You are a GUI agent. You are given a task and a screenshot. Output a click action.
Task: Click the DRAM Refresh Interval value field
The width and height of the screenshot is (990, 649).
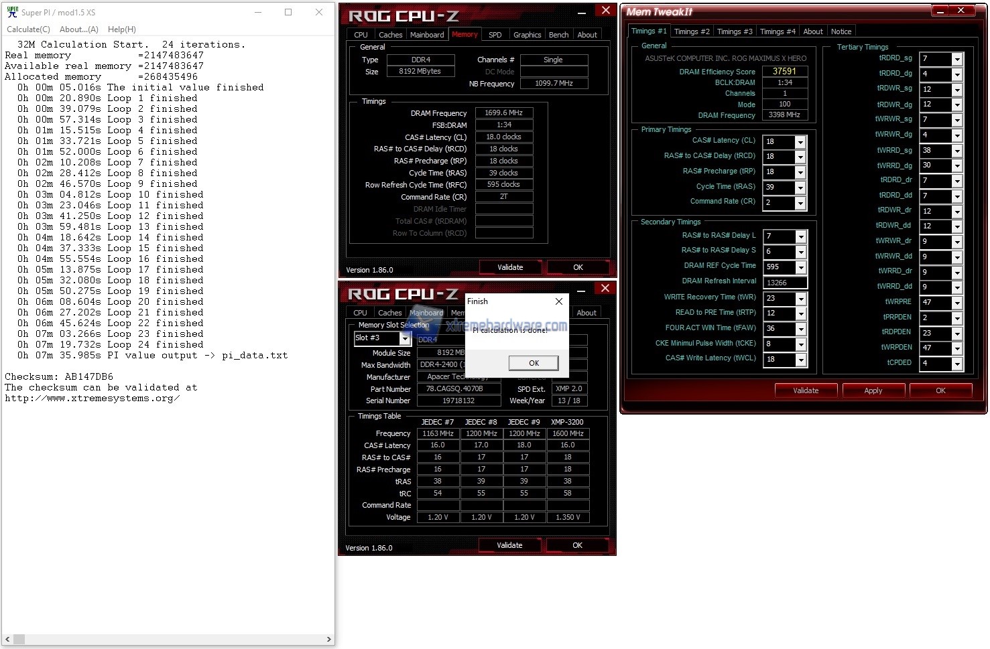click(784, 283)
